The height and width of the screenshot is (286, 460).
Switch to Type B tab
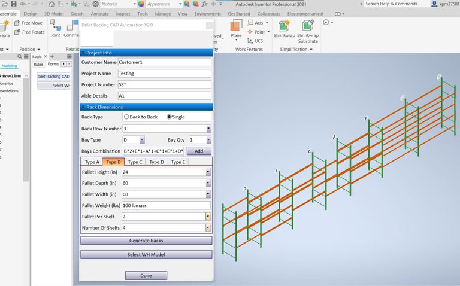click(113, 162)
